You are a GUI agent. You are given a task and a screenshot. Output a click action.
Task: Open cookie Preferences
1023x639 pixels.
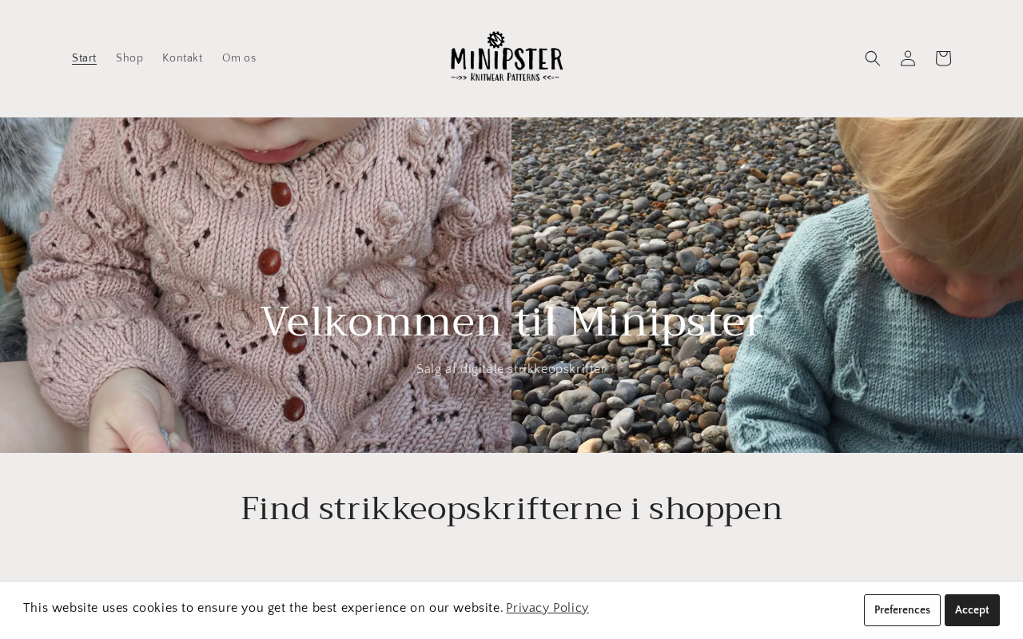(902, 610)
